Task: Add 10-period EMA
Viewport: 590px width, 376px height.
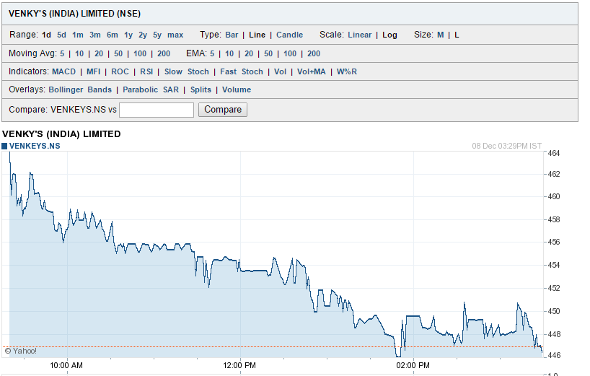Action: pyautogui.click(x=229, y=54)
